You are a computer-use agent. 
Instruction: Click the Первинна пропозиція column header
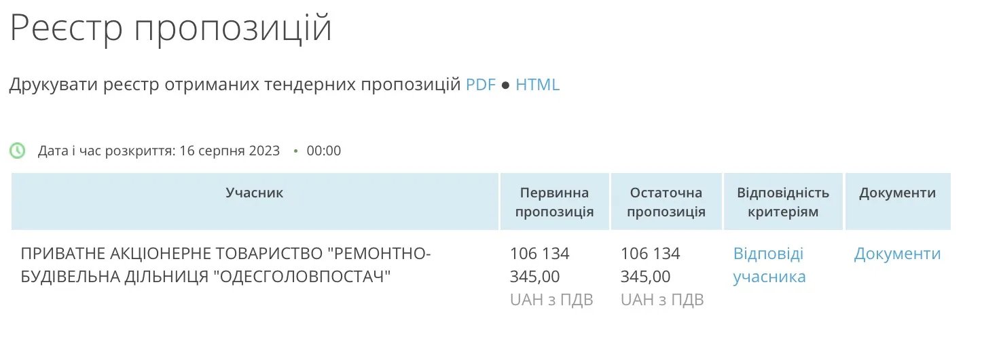[x=554, y=202]
